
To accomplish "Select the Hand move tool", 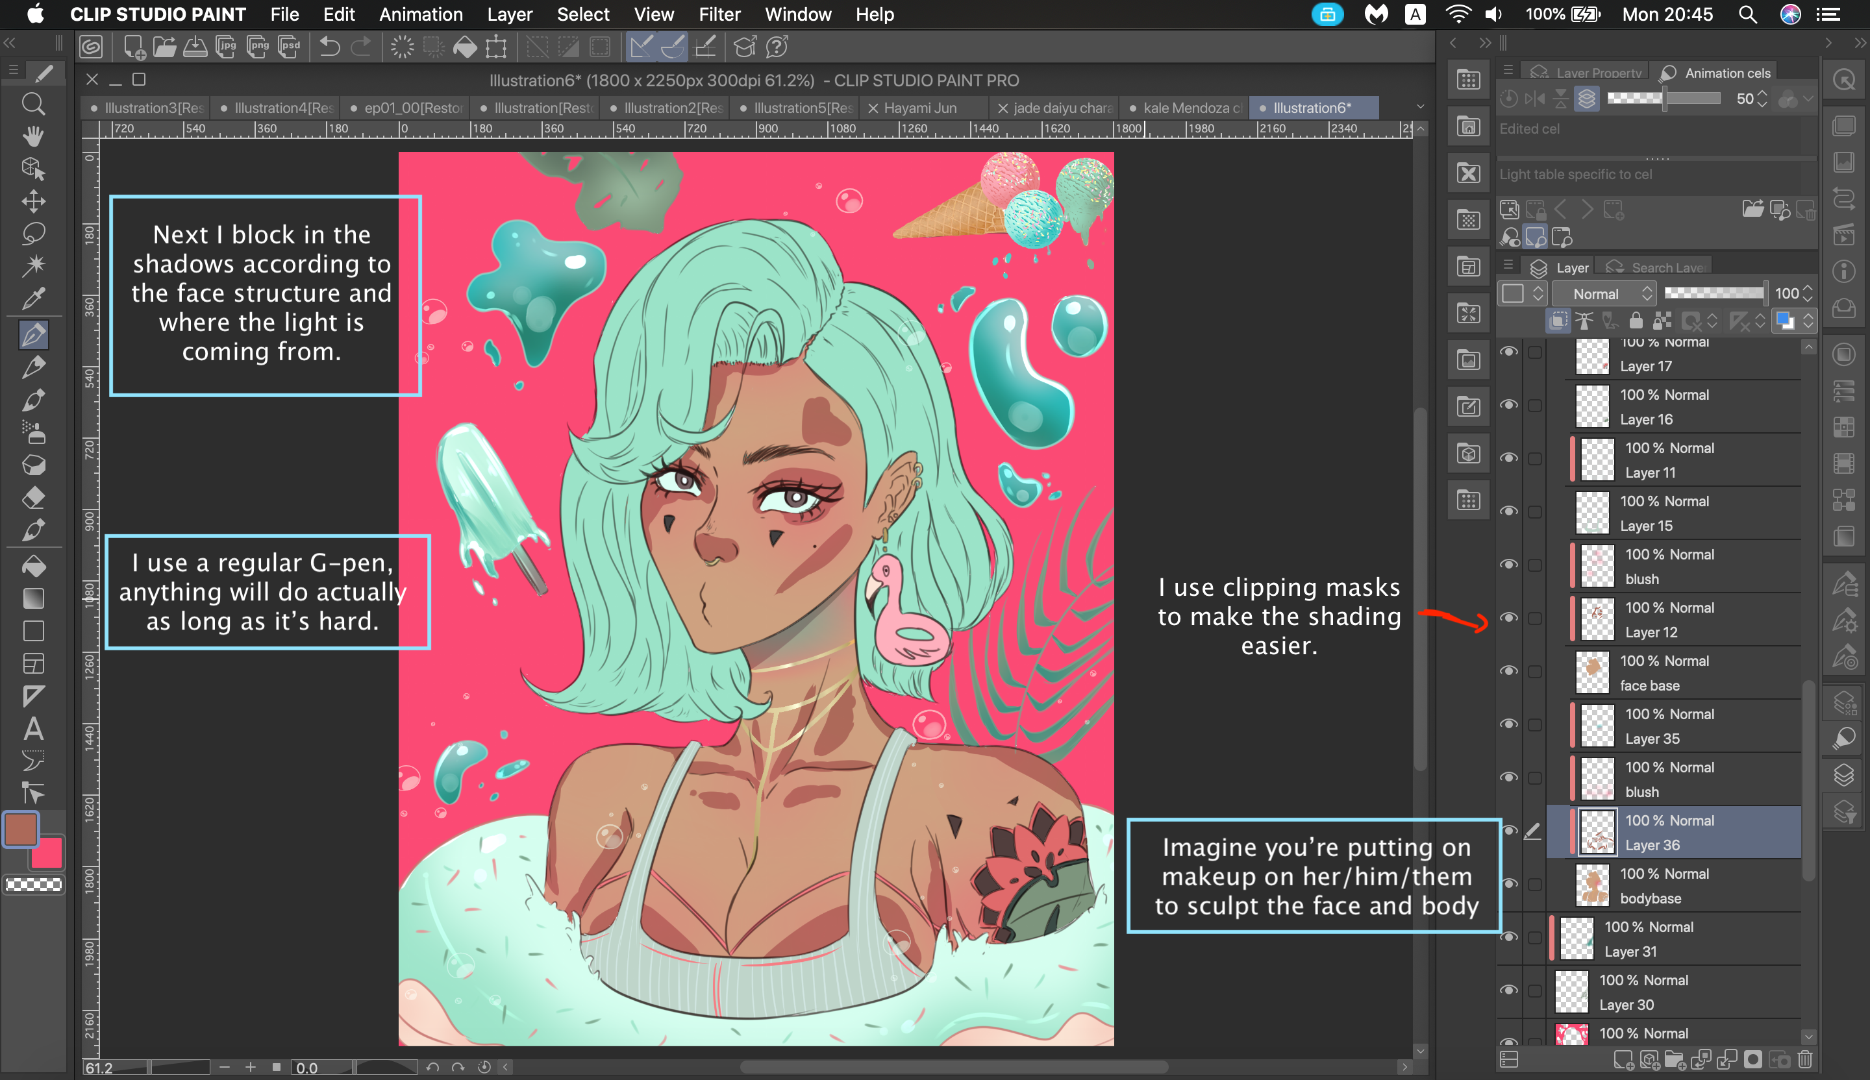I will click(x=32, y=136).
